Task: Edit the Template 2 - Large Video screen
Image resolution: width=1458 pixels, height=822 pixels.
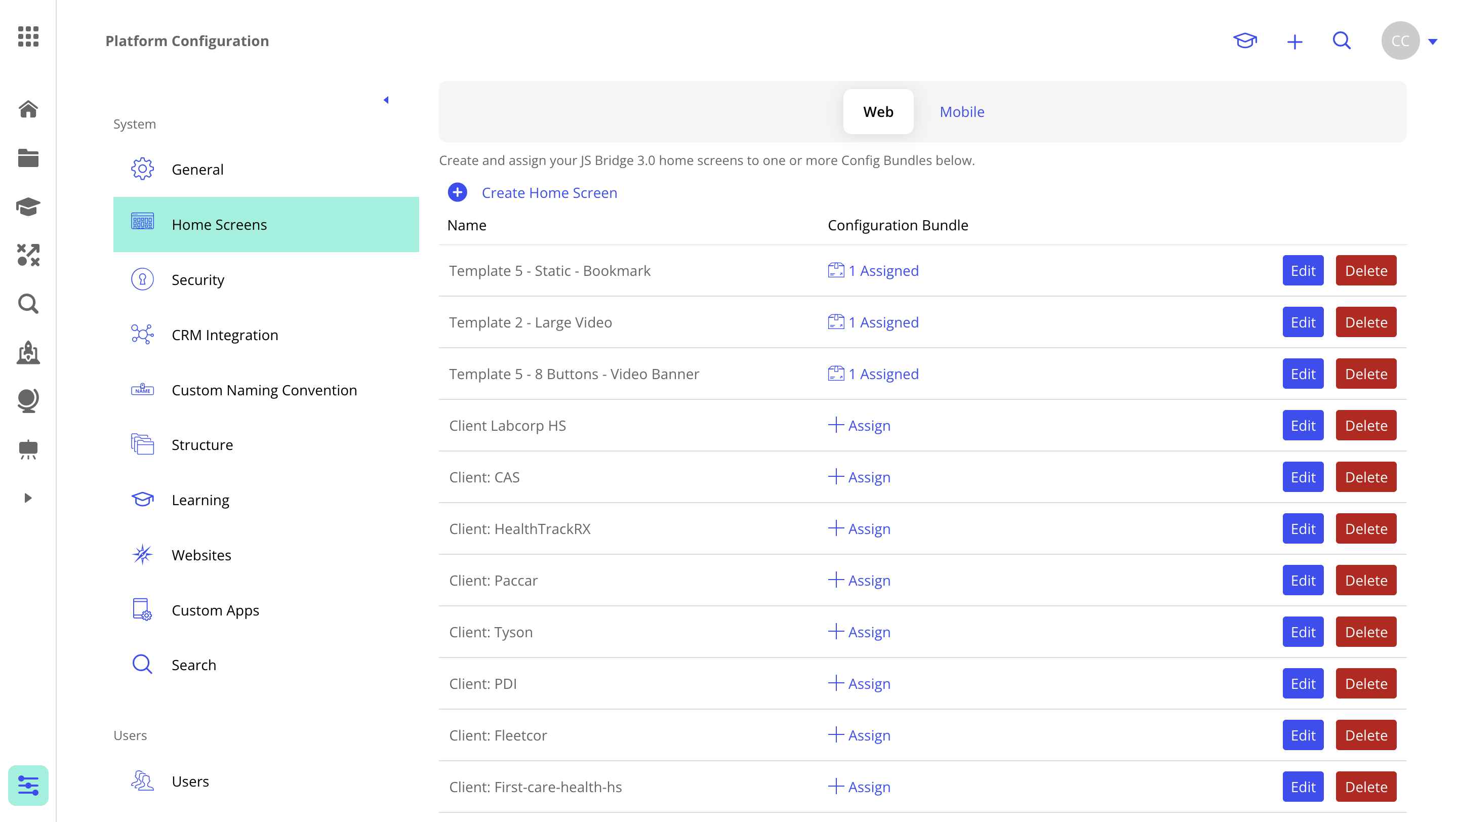Action: coord(1303,322)
